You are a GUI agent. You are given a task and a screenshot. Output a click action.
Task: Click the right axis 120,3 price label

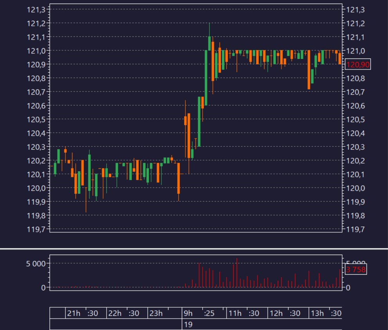(x=355, y=147)
